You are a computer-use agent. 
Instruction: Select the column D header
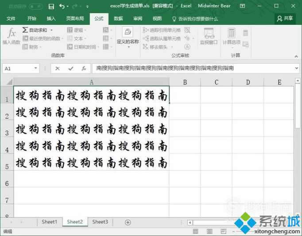(248, 82)
